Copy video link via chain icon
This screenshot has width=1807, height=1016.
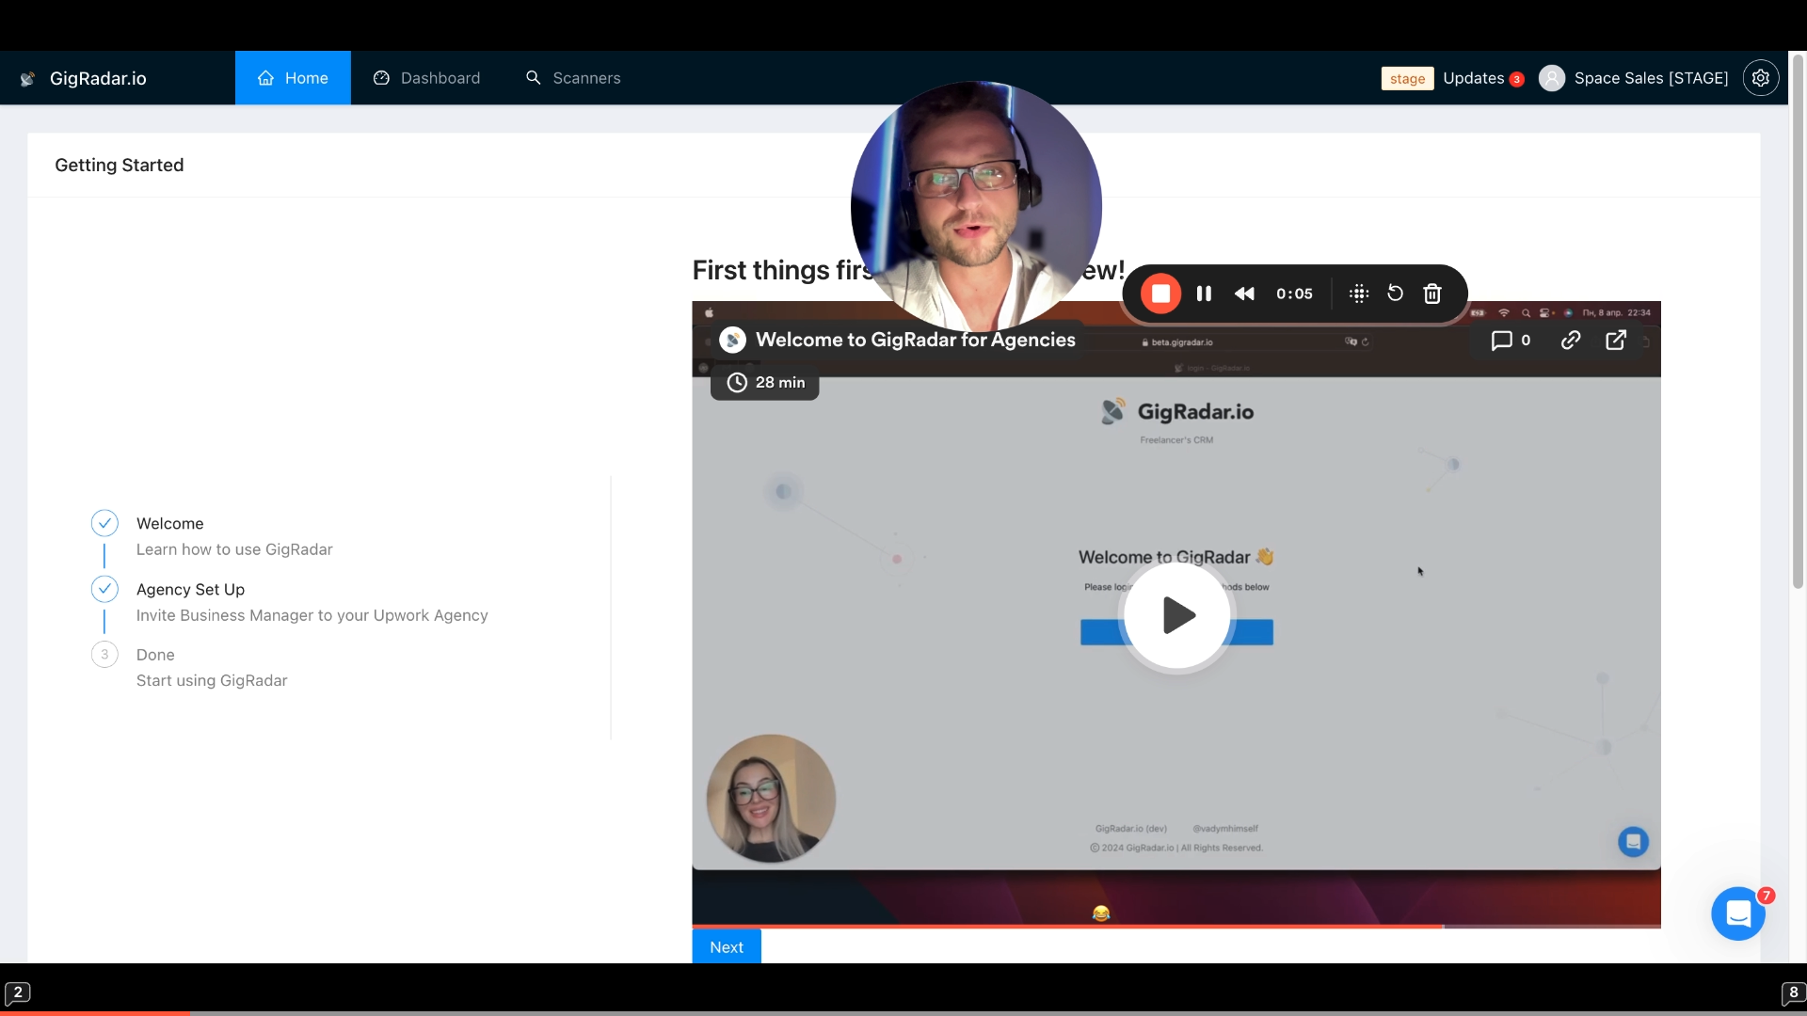tap(1570, 341)
